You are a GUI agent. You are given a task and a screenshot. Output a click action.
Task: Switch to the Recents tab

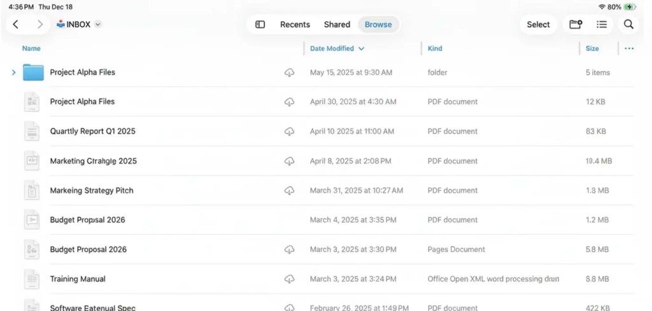click(295, 25)
